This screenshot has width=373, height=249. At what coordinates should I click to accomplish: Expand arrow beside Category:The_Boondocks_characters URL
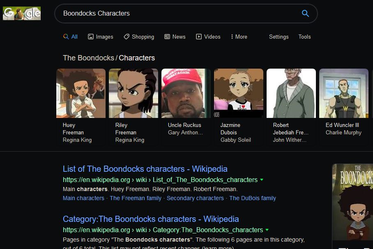tap(267, 230)
